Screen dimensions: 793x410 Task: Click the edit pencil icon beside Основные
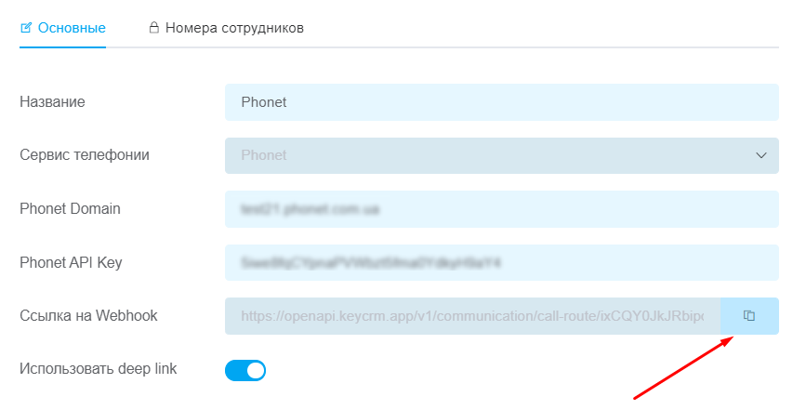point(26,27)
